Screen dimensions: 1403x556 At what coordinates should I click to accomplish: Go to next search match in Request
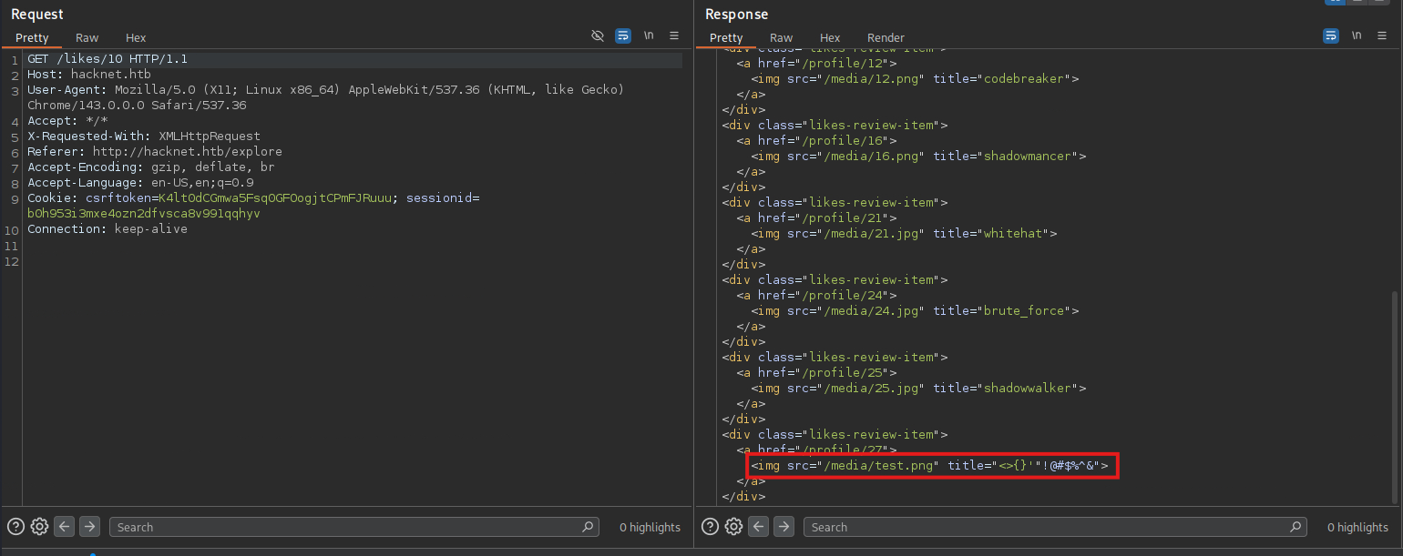coord(89,526)
